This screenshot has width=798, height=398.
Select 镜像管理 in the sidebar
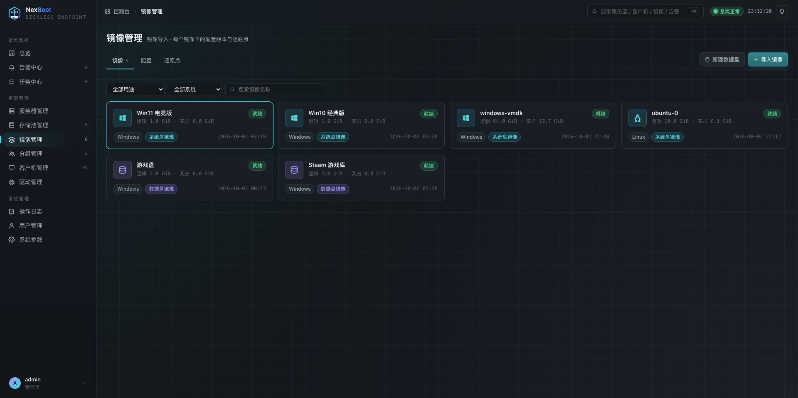tap(48, 140)
